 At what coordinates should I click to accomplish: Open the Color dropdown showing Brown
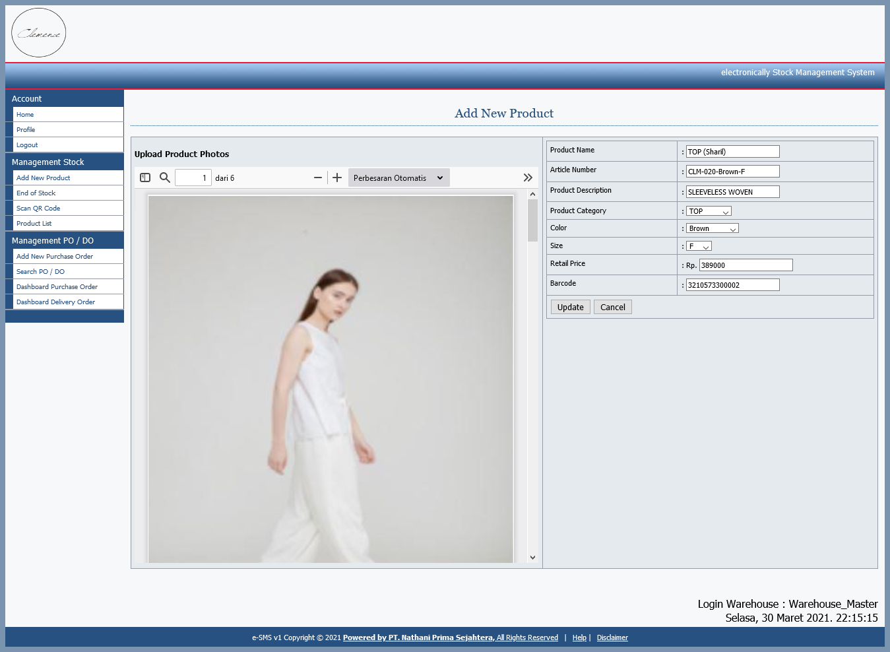tap(713, 228)
